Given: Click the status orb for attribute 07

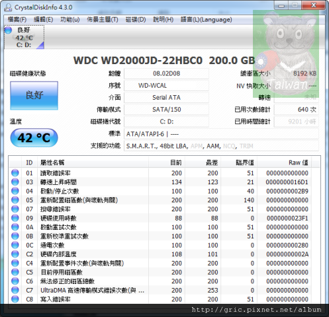Looking at the screenshot, I should [15, 209].
